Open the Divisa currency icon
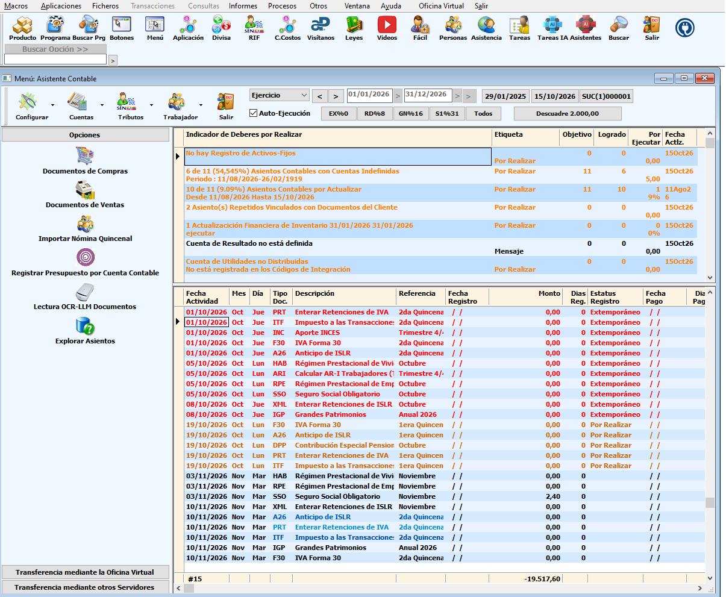This screenshot has height=597, width=726. pos(221,28)
